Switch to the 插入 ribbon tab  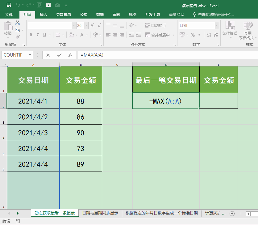pyautogui.click(x=44, y=15)
